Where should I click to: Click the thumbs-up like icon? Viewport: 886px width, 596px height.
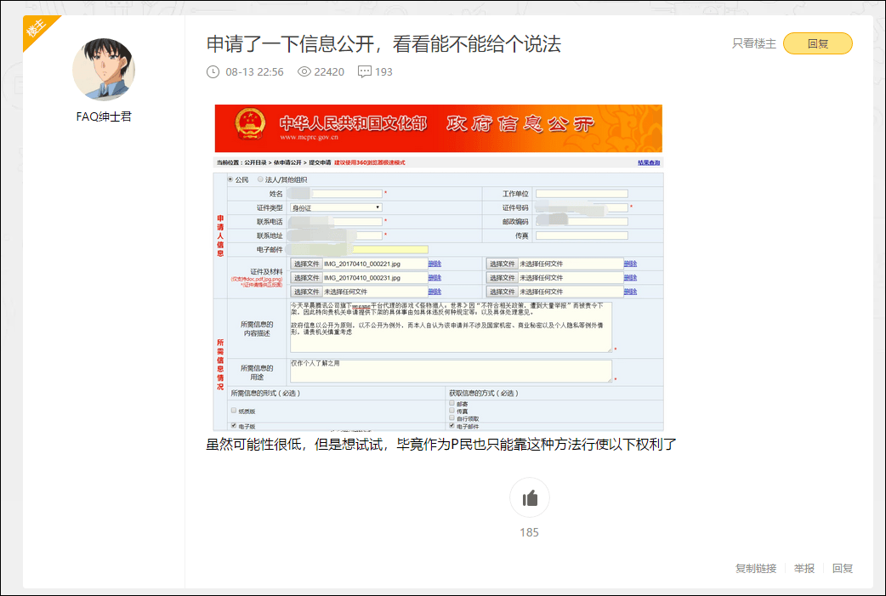tap(530, 497)
